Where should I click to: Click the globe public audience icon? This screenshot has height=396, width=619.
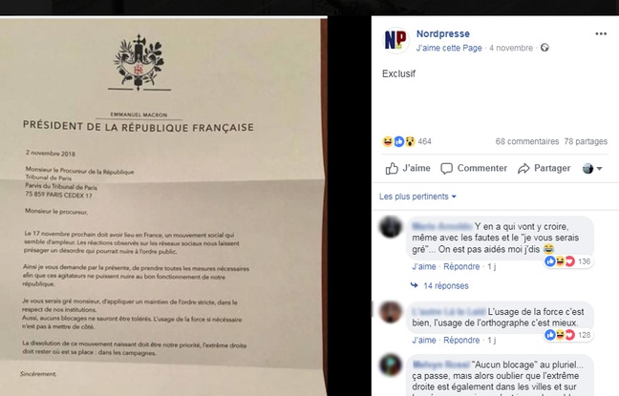(544, 48)
